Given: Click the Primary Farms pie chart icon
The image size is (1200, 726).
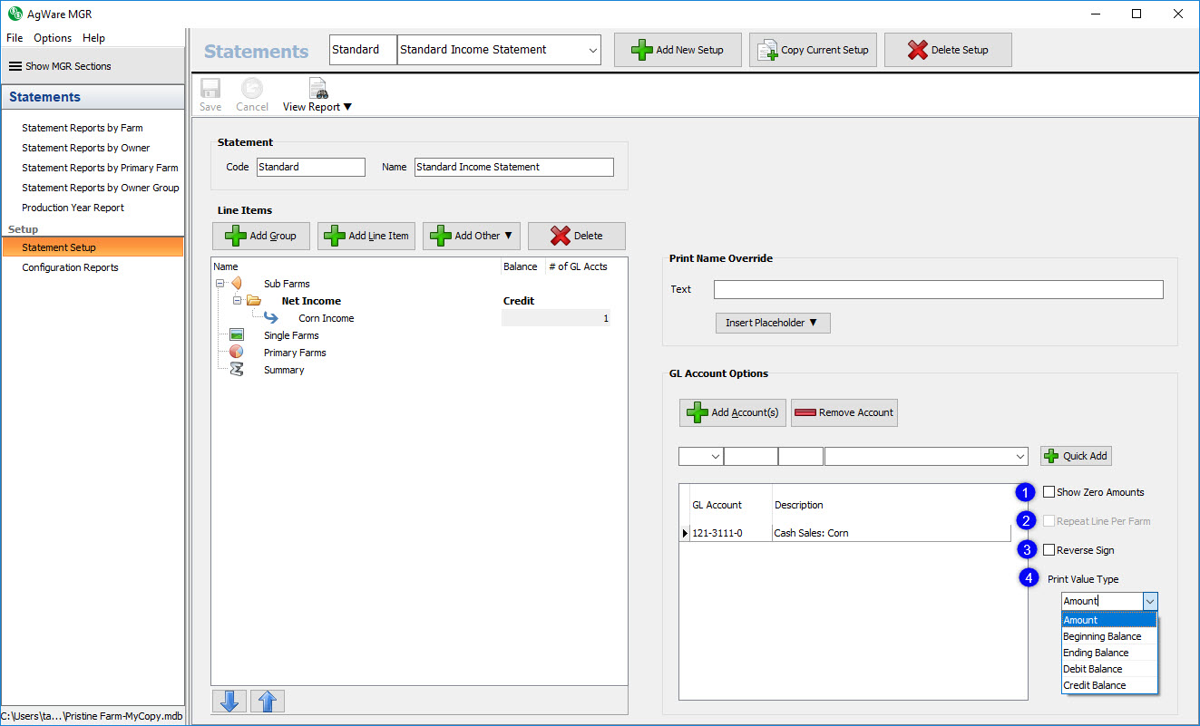Looking at the screenshot, I should [x=237, y=353].
